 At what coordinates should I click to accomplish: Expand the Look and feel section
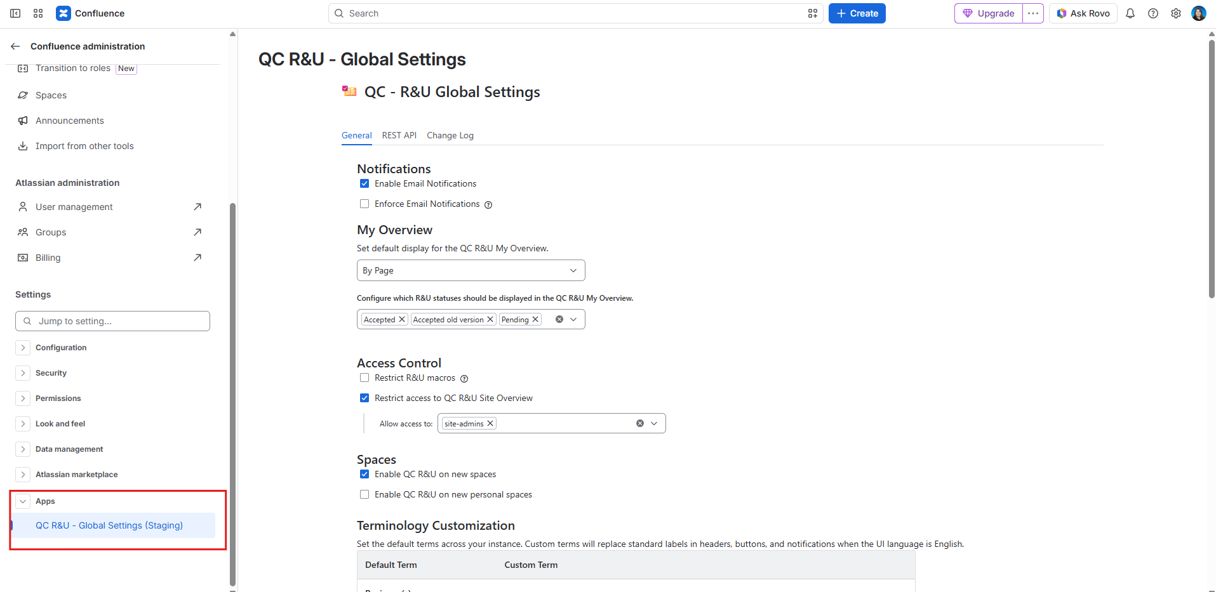click(23, 424)
